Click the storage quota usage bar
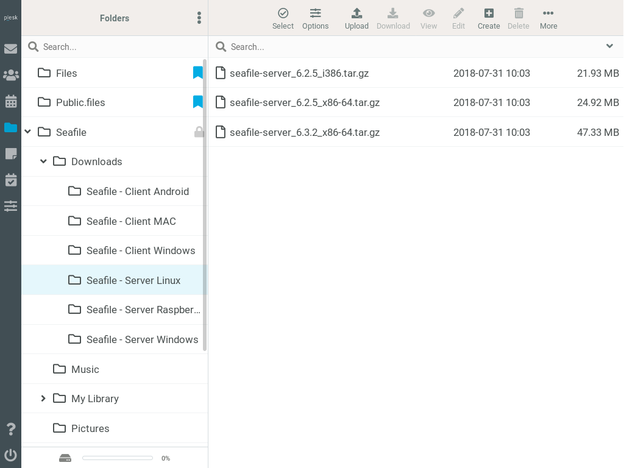The image size is (624, 468). 118,458
